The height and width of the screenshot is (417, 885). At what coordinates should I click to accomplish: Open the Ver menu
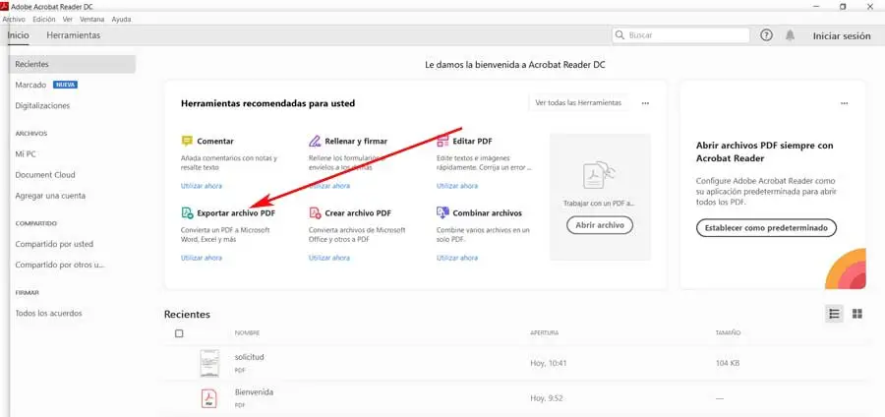tap(68, 19)
